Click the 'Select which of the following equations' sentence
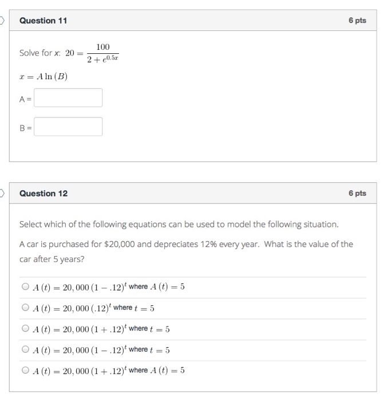Viewport: 383px width, 401px height. pyautogui.click(x=179, y=223)
